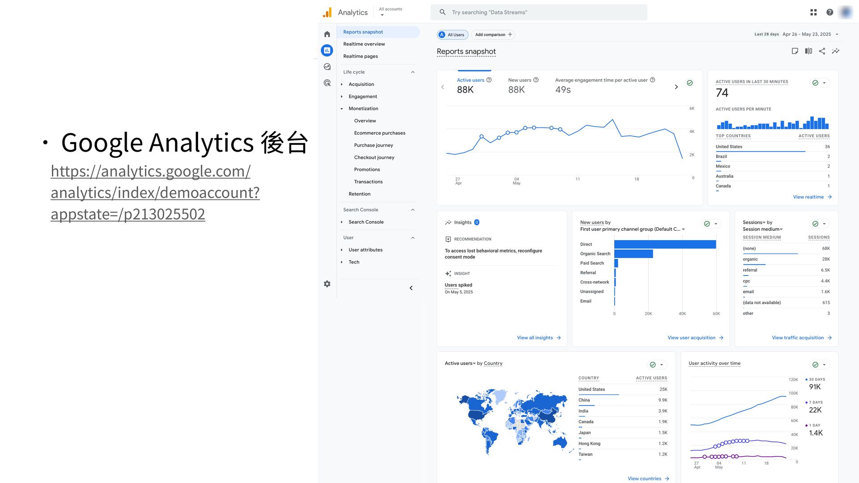Viewport: 859px width, 483px height.
Task: Click the Edit comparisons icon in header
Action: coord(808,51)
